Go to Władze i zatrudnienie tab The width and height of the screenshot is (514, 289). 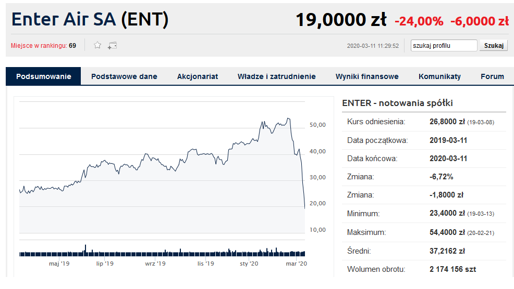(276, 76)
